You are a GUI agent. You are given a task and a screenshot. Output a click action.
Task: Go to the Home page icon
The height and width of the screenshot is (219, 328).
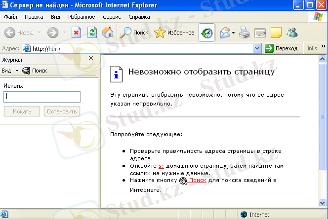(107, 33)
